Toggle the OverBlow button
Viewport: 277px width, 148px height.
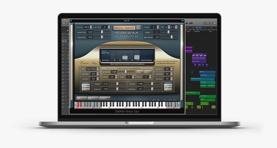[148, 72]
